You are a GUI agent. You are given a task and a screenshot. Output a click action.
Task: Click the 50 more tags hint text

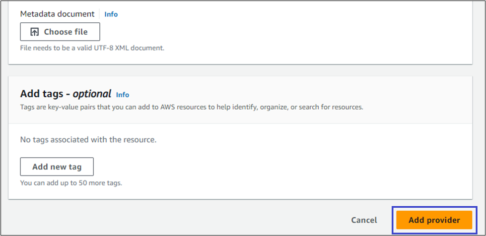click(x=70, y=183)
